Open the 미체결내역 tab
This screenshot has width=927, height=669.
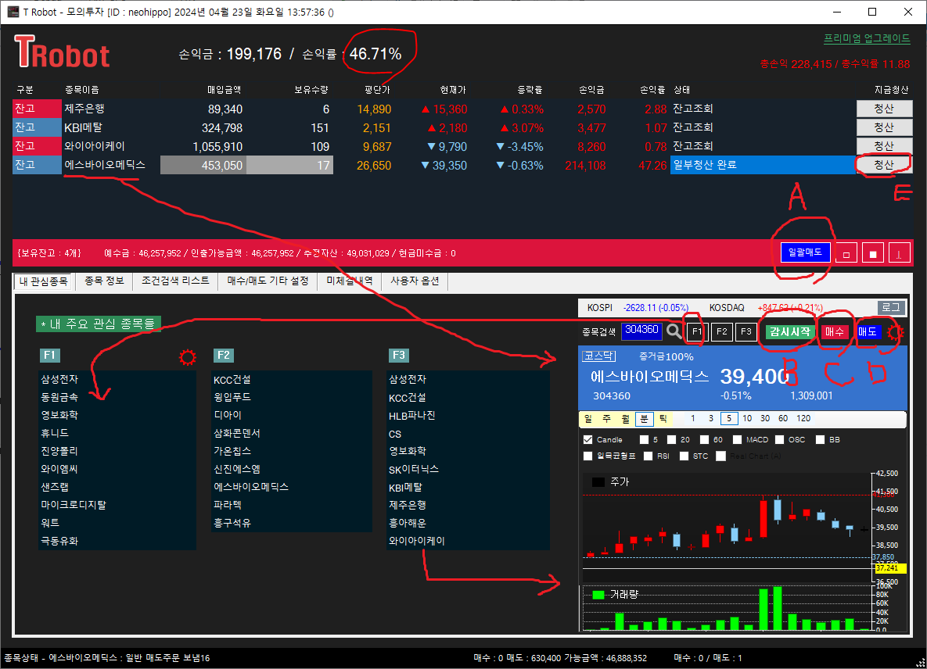350,281
